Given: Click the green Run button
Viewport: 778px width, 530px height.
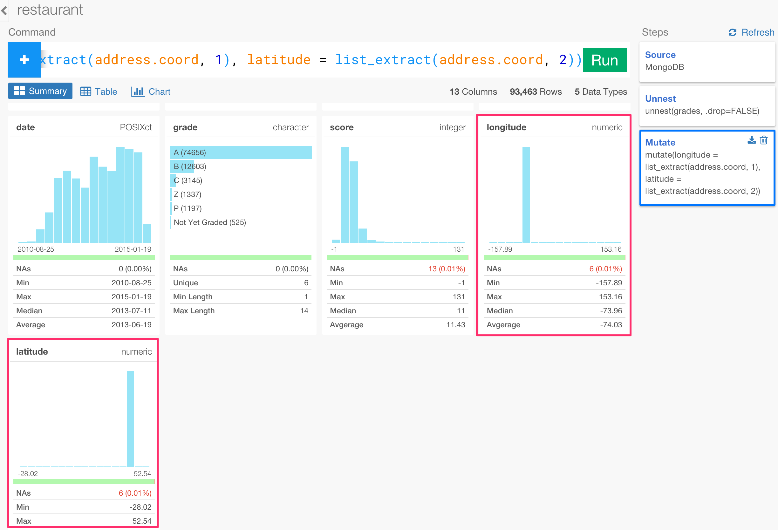Looking at the screenshot, I should coord(604,60).
